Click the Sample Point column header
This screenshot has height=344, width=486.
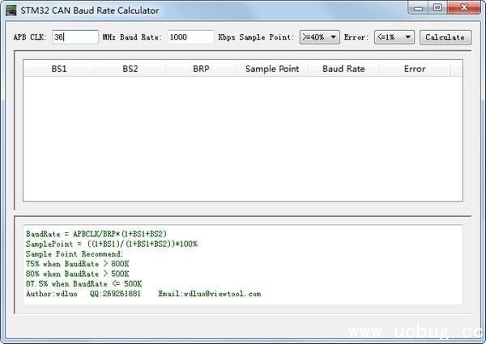272,69
